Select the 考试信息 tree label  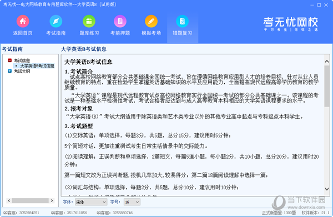[22, 60]
